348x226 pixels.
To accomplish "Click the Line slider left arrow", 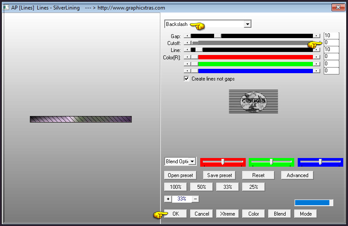I will [x=187, y=50].
